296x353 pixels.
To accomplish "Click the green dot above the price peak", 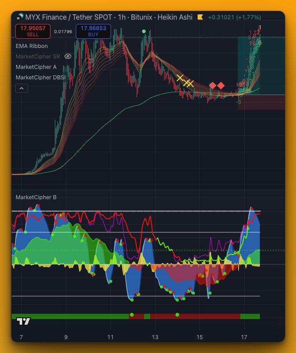I will pyautogui.click(x=144, y=31).
